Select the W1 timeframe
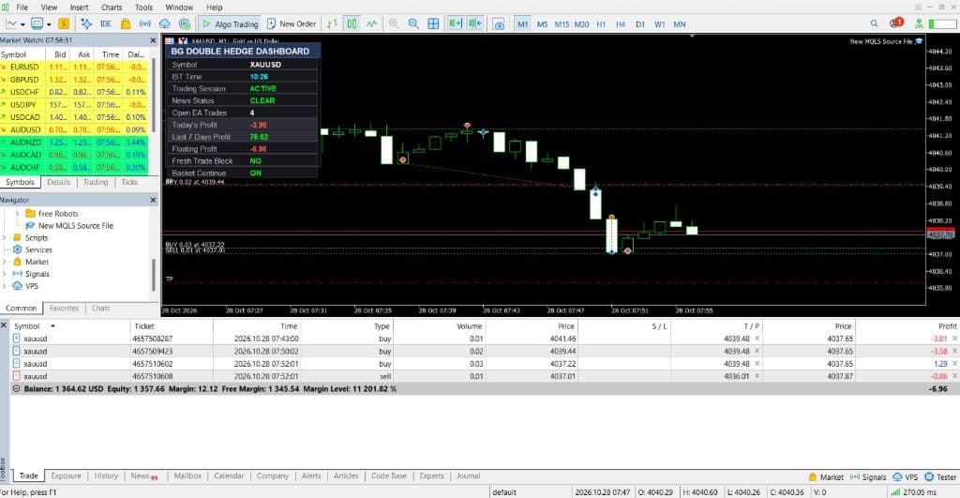The width and height of the screenshot is (960, 498). (x=659, y=24)
